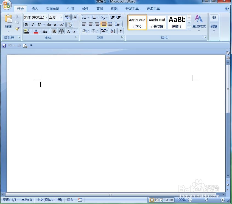Show paragraph marks icon
This screenshot has width=232, height=204.
121,31
